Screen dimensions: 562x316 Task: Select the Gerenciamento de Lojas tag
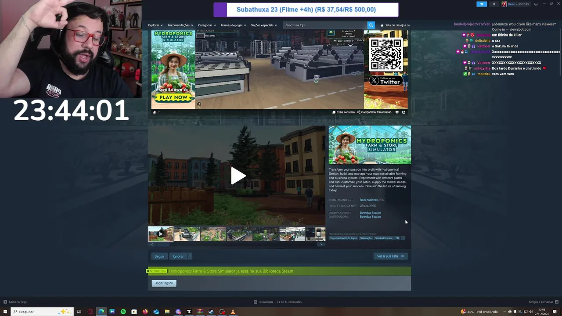pos(343,238)
